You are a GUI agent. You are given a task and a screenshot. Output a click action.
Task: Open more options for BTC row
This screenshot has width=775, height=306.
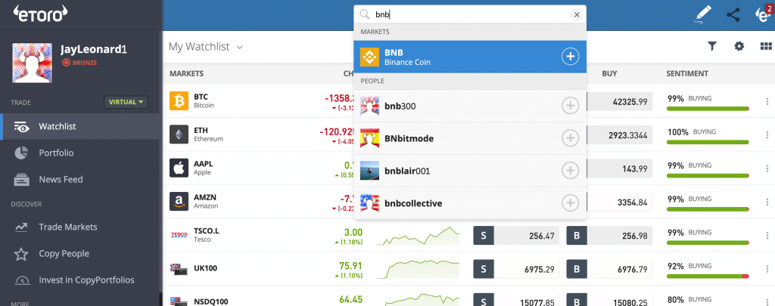[767, 102]
